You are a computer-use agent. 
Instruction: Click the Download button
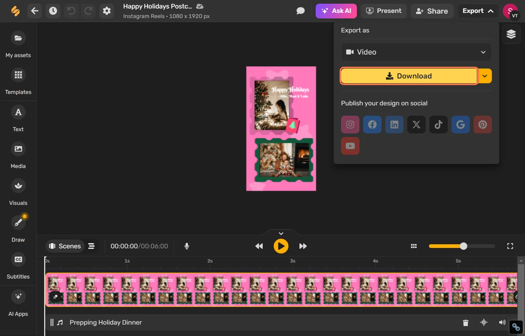(x=408, y=76)
